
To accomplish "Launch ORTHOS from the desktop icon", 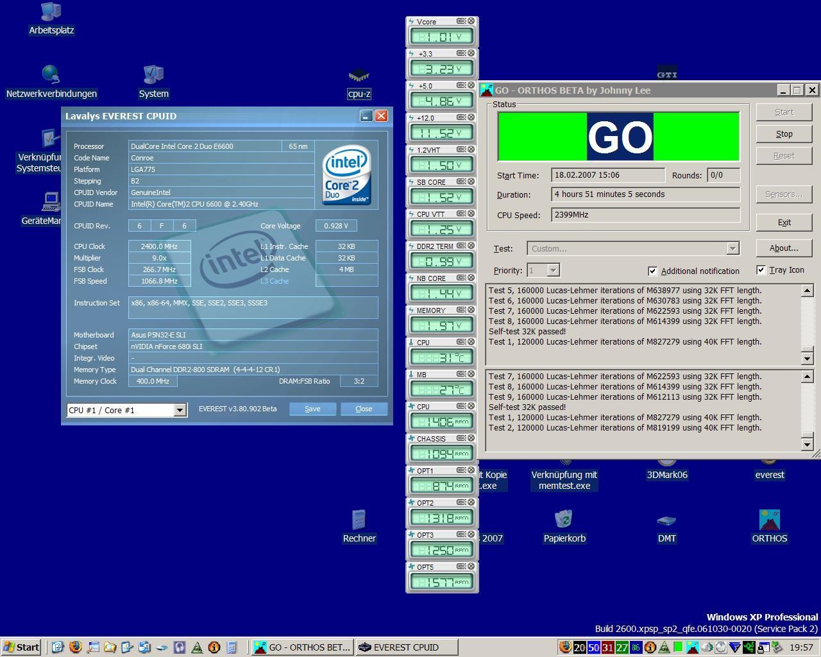I will coord(769,527).
